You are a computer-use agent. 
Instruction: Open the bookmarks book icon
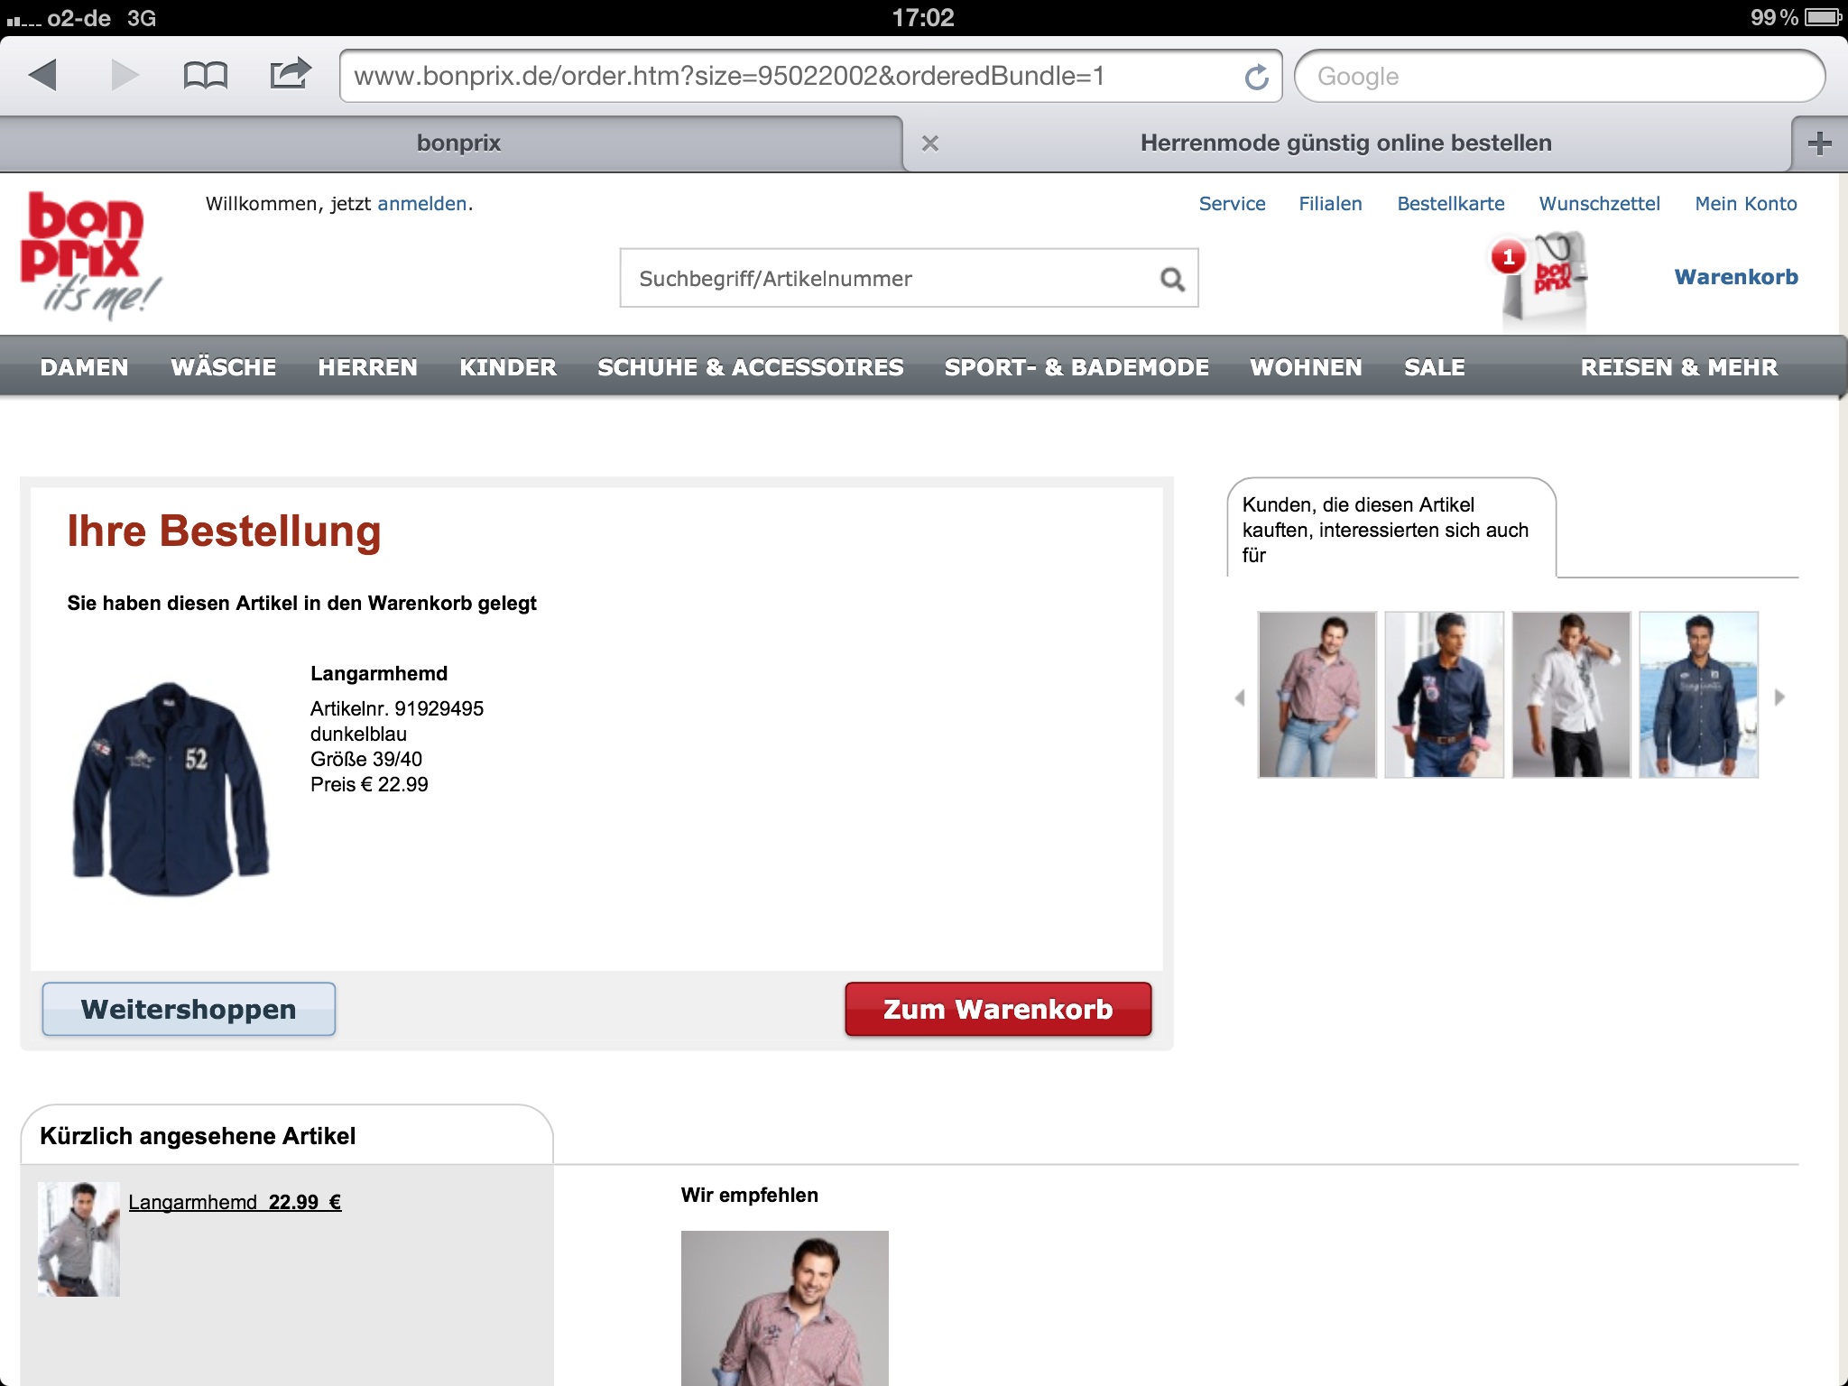tap(205, 76)
